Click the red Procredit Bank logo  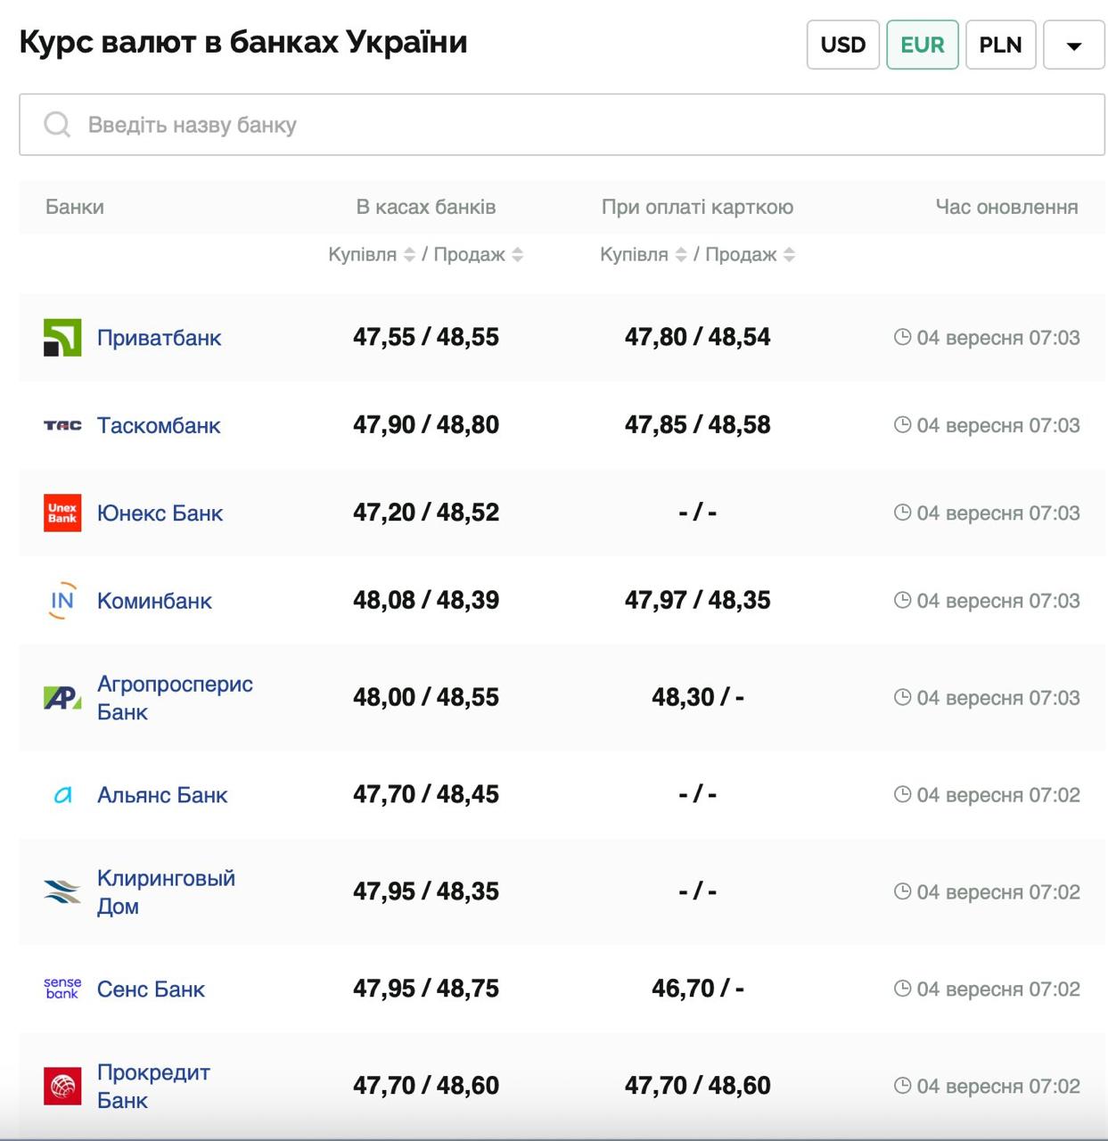click(x=62, y=1086)
